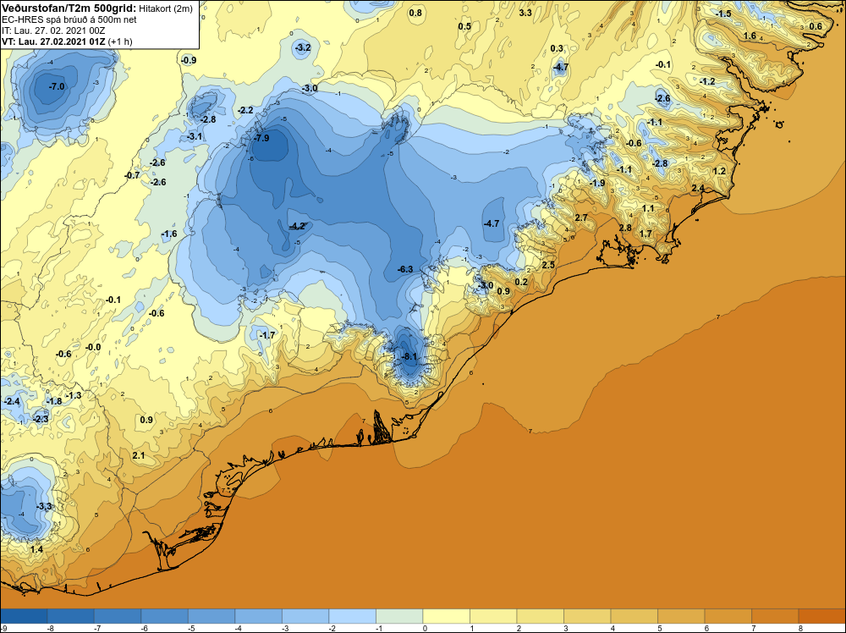Click legend swatch between -3 and -2

pyautogui.click(x=305, y=616)
